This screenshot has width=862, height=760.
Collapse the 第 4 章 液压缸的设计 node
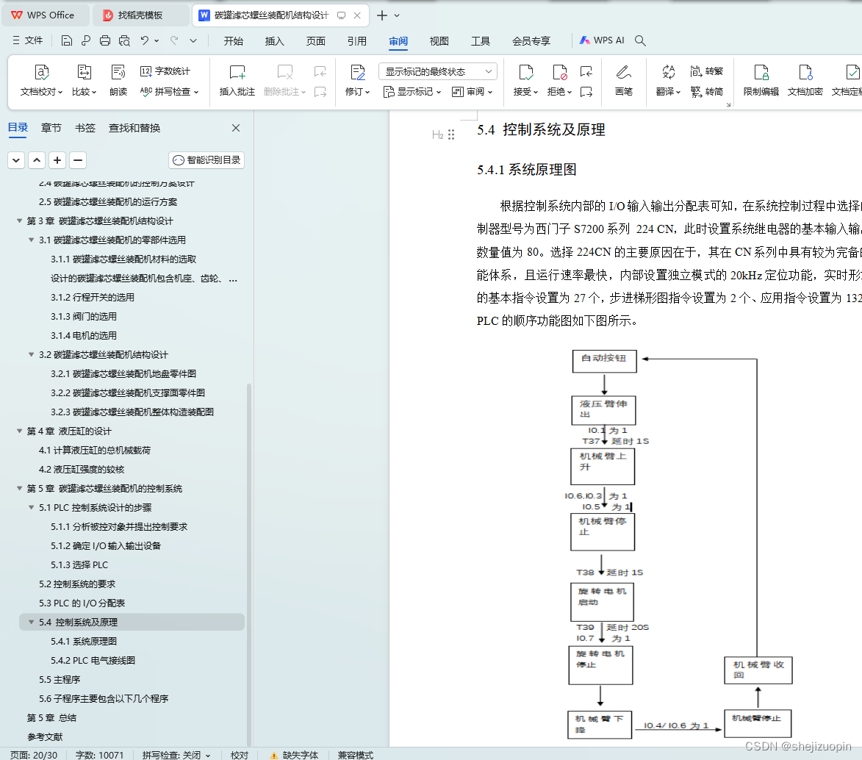coord(19,431)
